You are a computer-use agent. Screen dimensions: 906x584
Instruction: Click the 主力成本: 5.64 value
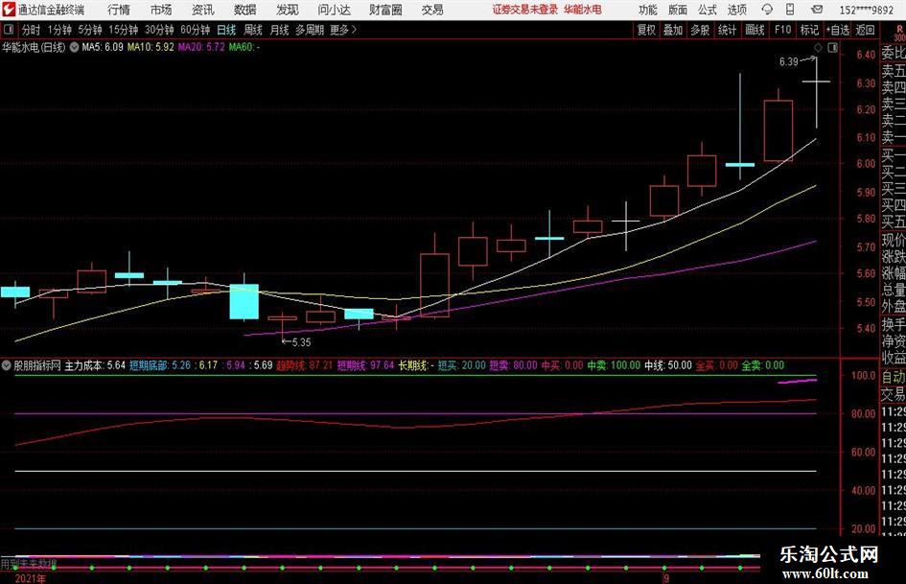pos(95,365)
